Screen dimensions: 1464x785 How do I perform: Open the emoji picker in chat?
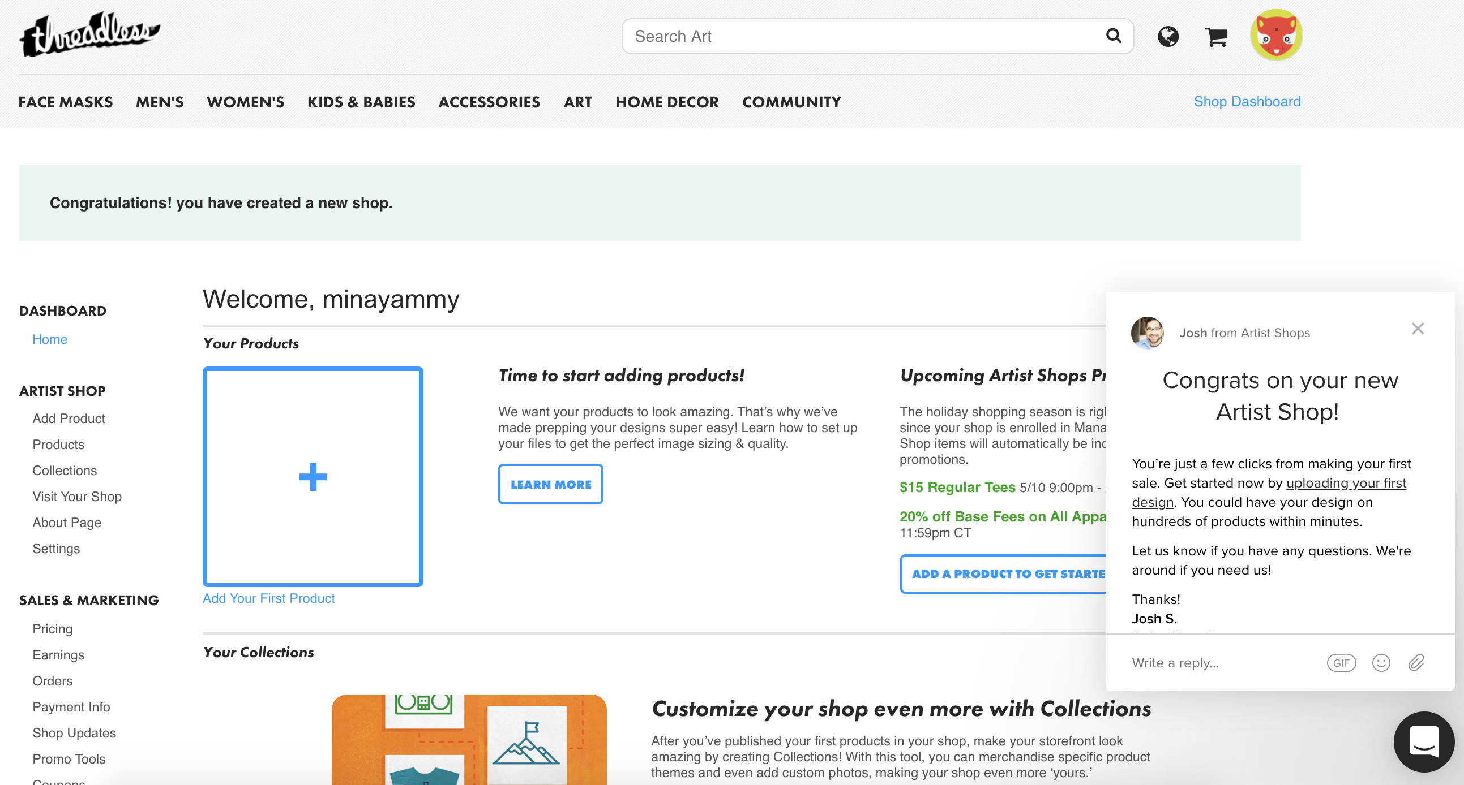coord(1380,662)
